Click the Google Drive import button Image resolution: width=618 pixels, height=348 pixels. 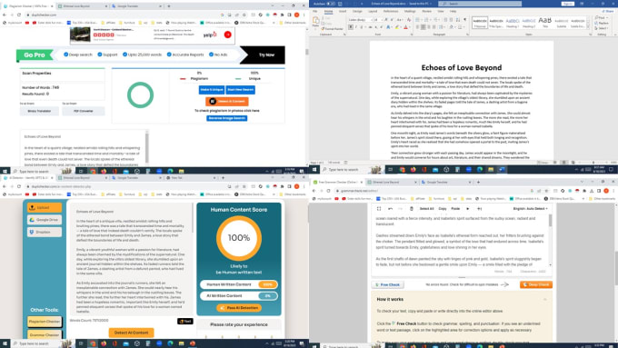(45, 220)
